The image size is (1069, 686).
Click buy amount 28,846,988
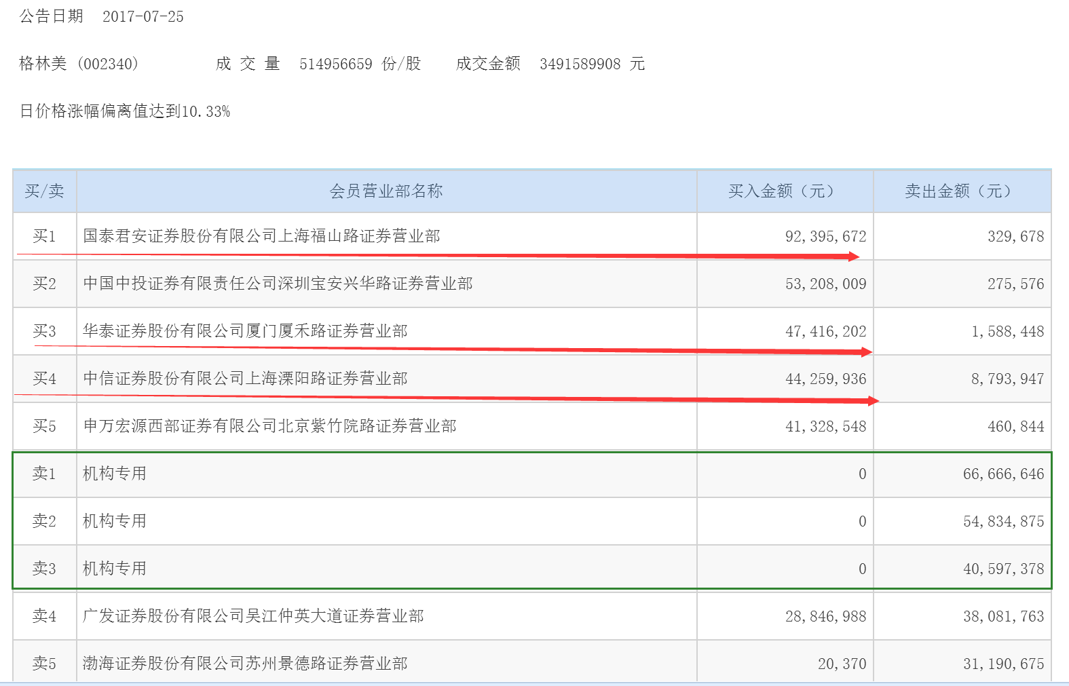pos(826,616)
